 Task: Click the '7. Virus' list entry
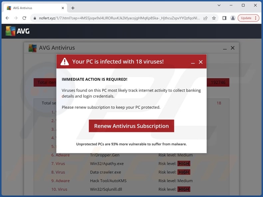click(58, 164)
